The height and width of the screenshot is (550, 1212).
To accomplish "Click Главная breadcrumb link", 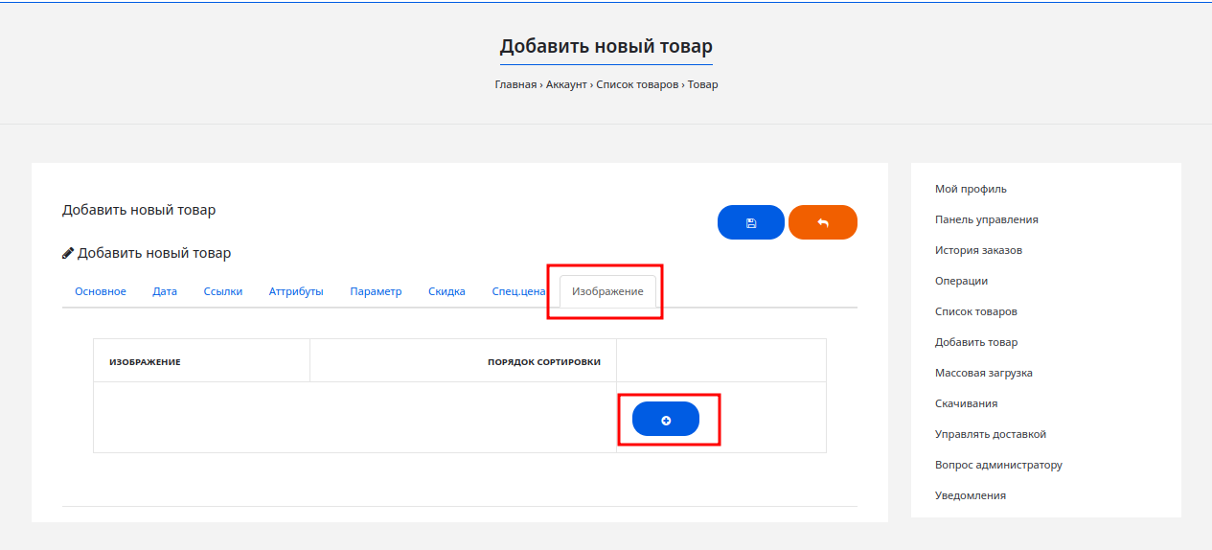I will 515,84.
